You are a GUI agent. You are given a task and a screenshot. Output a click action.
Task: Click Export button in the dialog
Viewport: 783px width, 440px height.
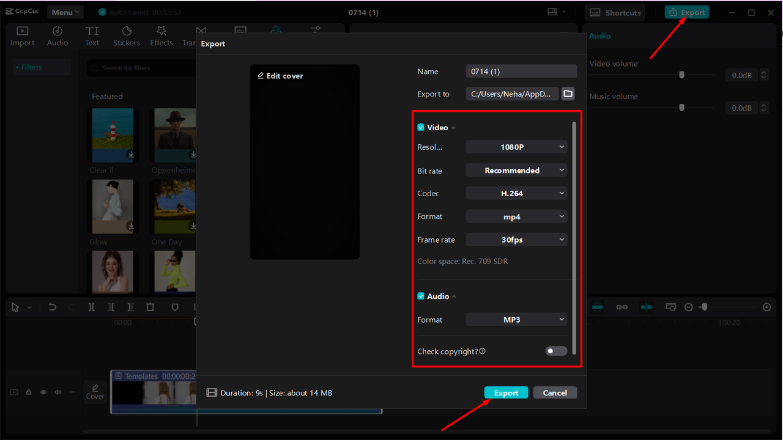click(x=506, y=393)
